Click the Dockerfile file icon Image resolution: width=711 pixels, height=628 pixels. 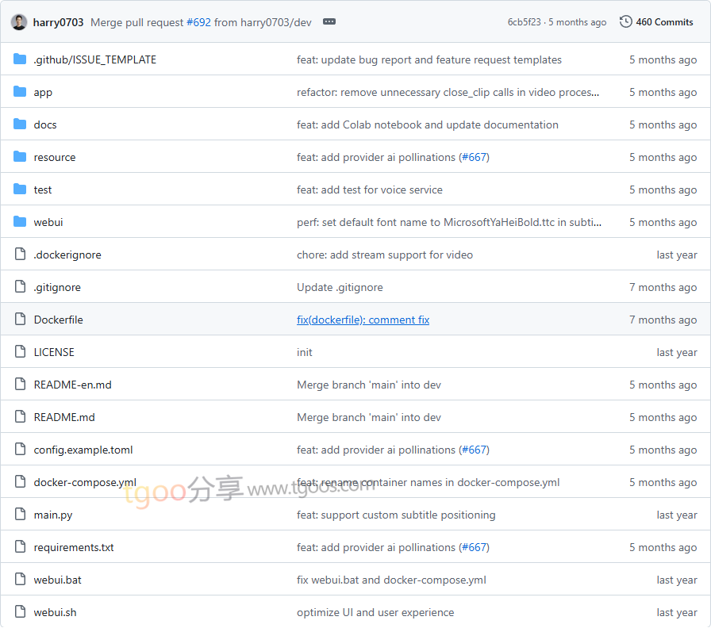20,320
